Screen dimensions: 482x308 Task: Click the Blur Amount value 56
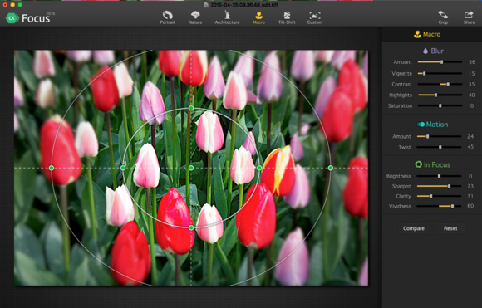pos(472,62)
